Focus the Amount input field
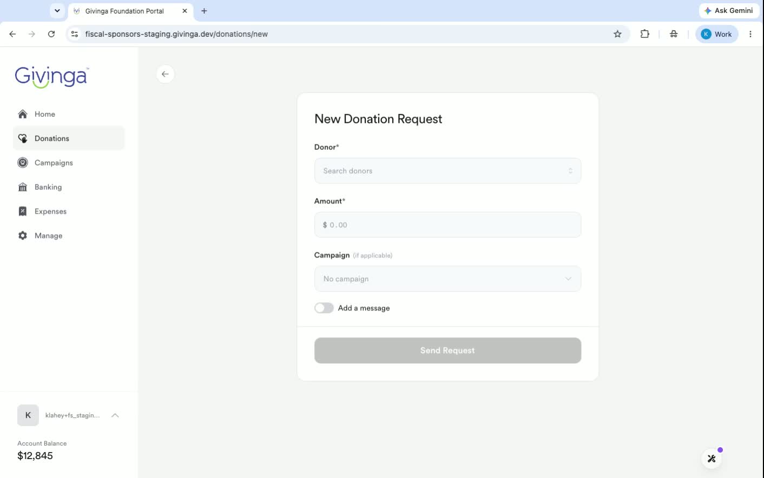The height and width of the screenshot is (478, 764). (447, 225)
